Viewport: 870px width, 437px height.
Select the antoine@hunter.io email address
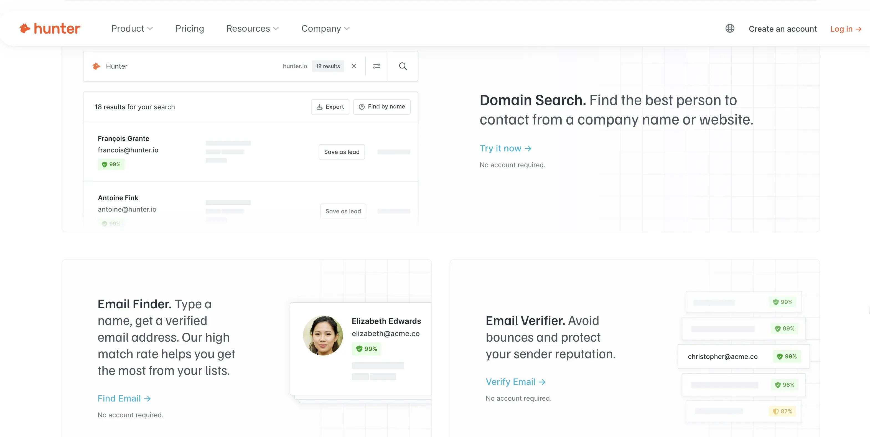coord(127,209)
